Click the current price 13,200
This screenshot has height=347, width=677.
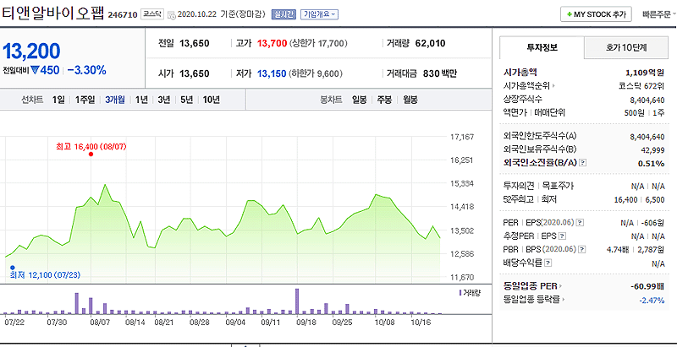31,52
